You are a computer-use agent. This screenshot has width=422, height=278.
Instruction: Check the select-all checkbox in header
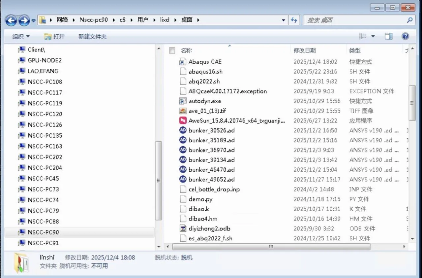(x=172, y=51)
